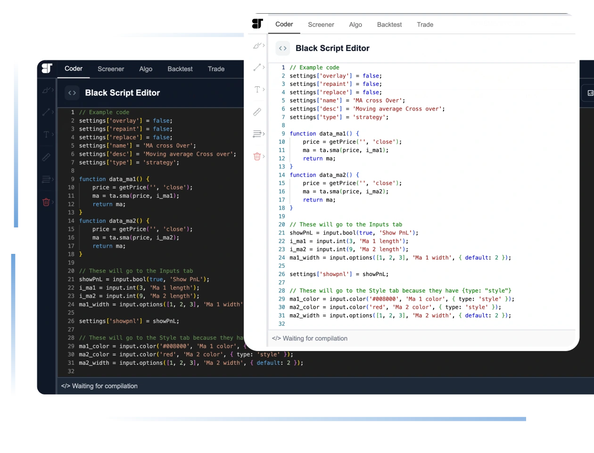Image resolution: width=594 pixels, height=453 pixels.
Task: Click the chart icon at dark editor's right edge
Action: pyautogui.click(x=590, y=93)
